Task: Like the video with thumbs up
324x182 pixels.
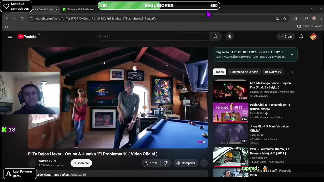Action: tap(151, 163)
